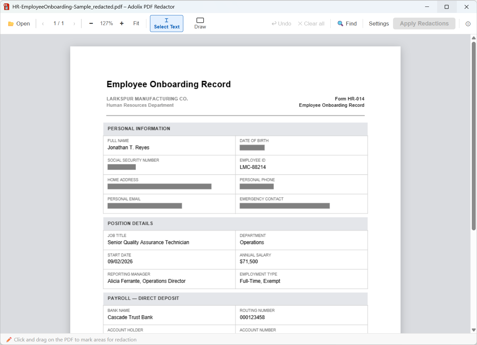Click Alicia Ferrante, Operations Director
477x345 pixels.
click(147, 281)
